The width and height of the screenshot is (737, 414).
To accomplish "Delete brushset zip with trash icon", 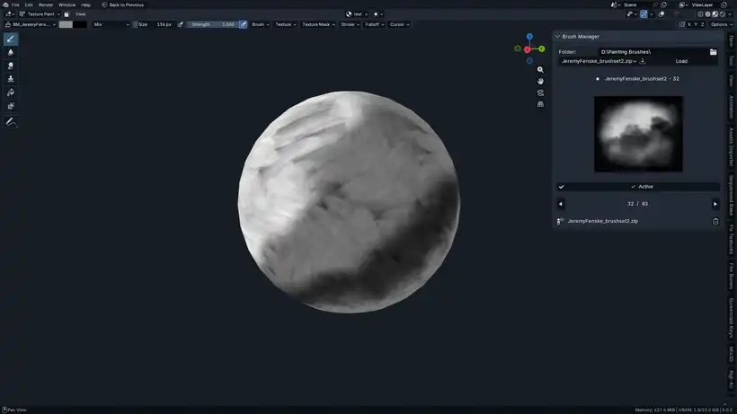I will pyautogui.click(x=715, y=221).
